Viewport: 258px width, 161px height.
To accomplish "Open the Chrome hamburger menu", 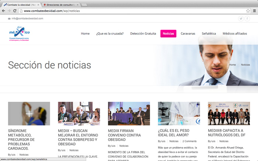I will 254,11.
